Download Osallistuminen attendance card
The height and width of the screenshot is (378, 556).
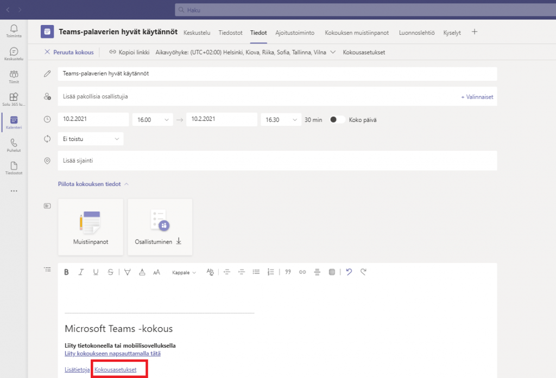point(160,227)
